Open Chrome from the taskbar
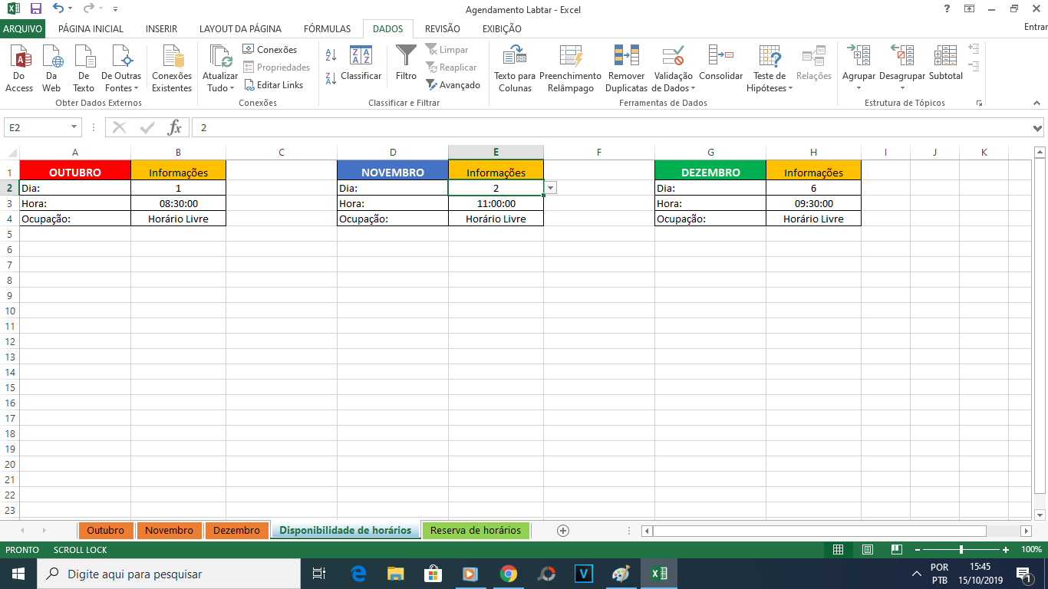 coord(508,574)
